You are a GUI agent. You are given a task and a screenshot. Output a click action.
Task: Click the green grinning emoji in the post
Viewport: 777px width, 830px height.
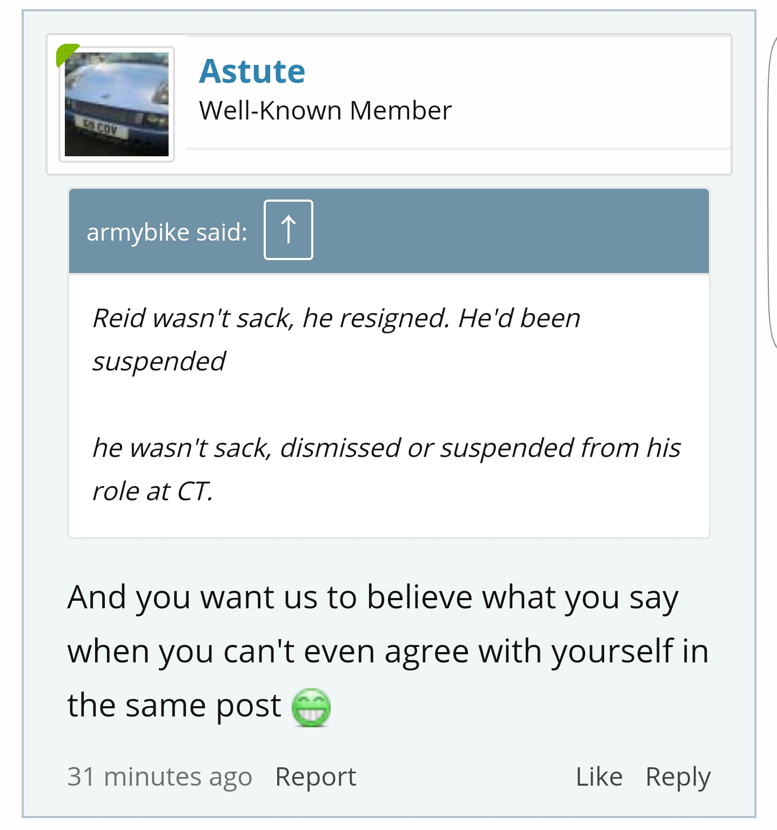point(311,708)
